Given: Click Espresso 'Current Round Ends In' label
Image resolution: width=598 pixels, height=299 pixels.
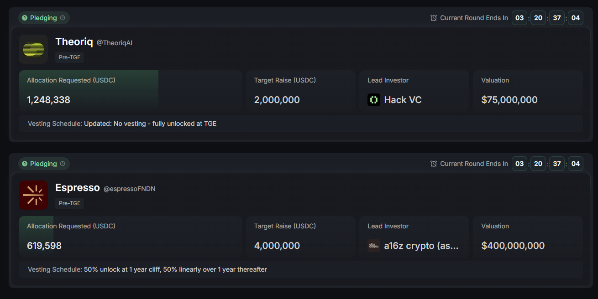Looking at the screenshot, I should click(474, 164).
